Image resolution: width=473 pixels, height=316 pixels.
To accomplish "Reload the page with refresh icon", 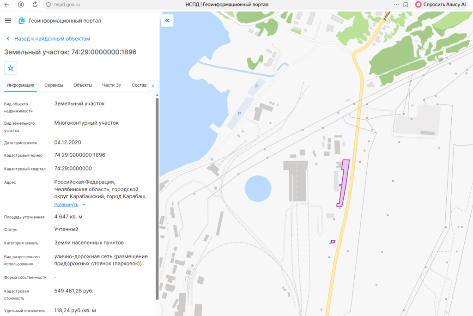I will pyautogui.click(x=35, y=5).
